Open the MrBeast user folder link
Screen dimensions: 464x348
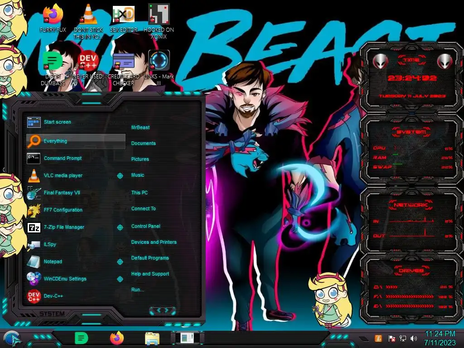140,127
